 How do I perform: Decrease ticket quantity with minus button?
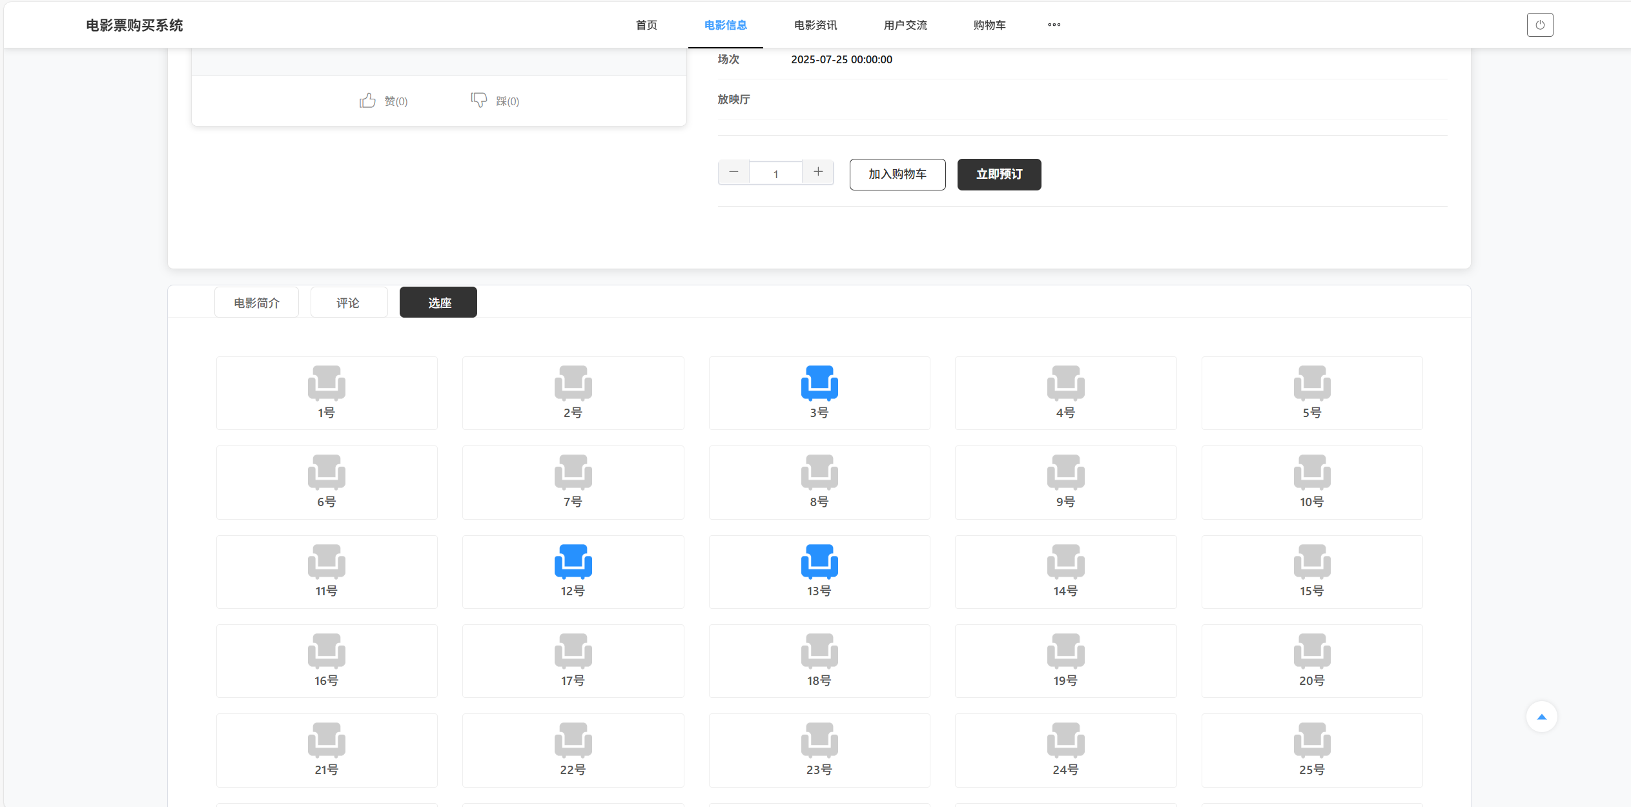(733, 172)
